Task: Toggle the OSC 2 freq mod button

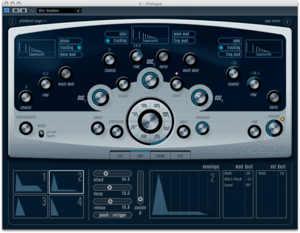Action: click(184, 41)
